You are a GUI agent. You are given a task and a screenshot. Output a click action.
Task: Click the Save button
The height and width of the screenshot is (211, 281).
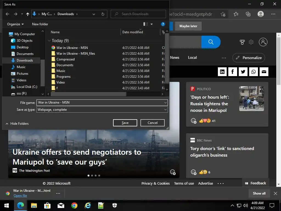pyautogui.click(x=125, y=123)
